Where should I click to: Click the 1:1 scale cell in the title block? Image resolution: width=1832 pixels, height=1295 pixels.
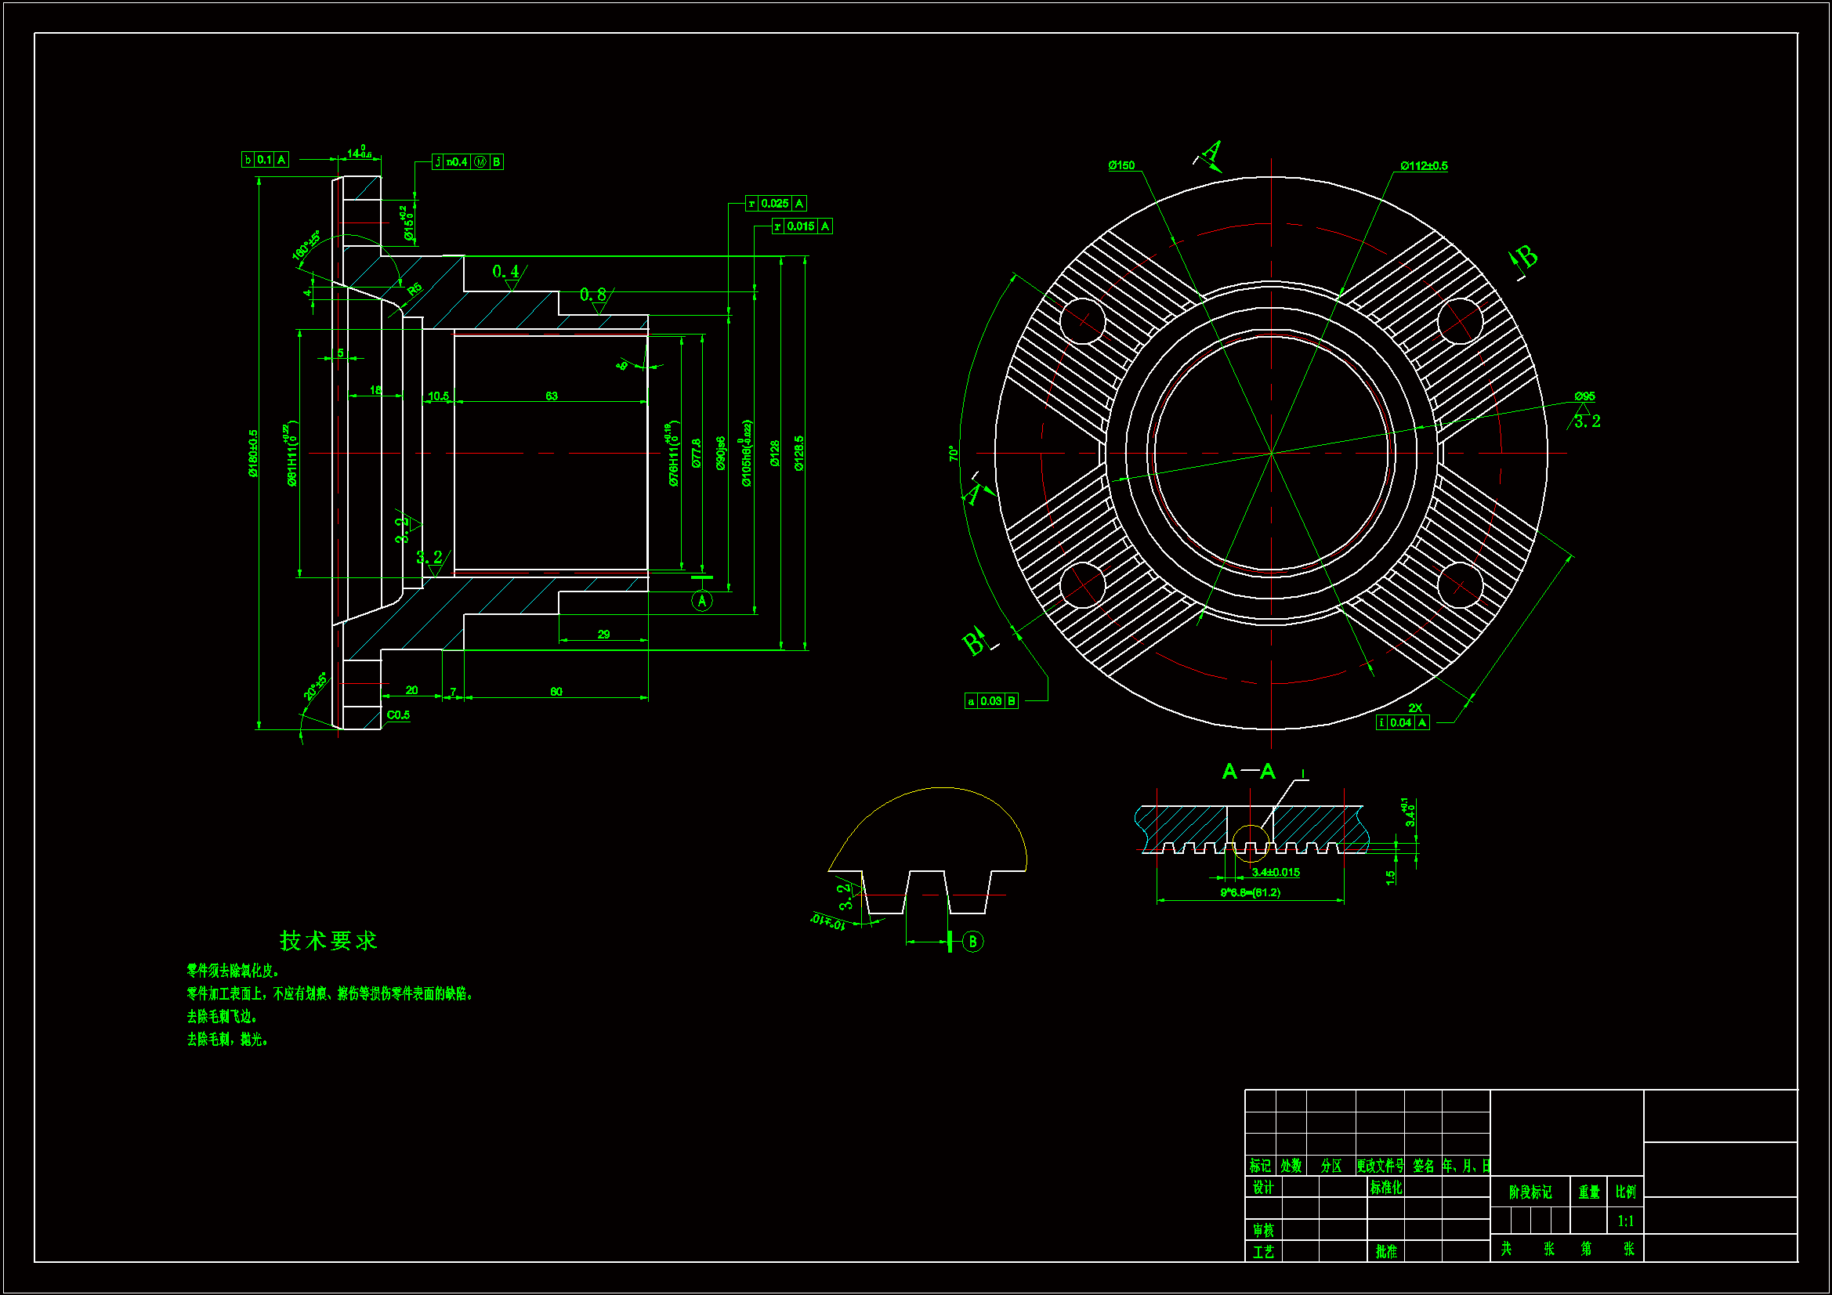(x=1624, y=1221)
